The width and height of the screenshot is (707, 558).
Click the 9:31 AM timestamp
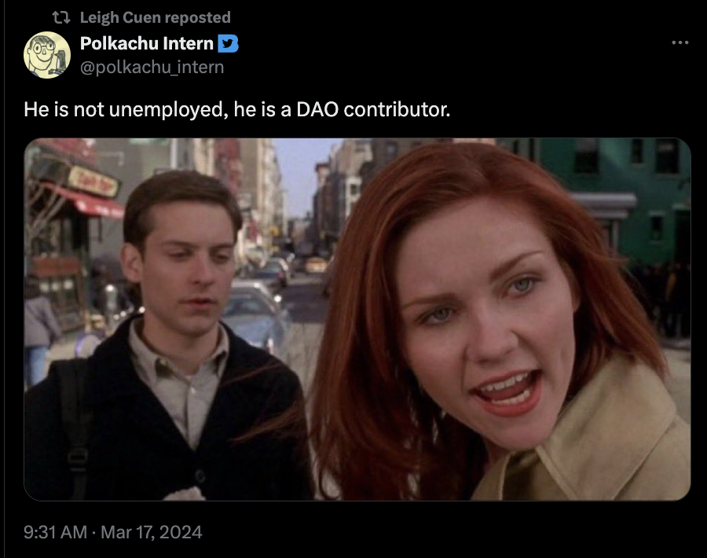(x=55, y=532)
